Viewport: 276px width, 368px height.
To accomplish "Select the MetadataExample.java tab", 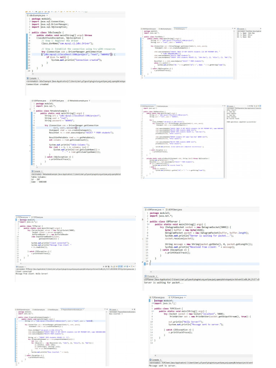I will tap(78, 101).
